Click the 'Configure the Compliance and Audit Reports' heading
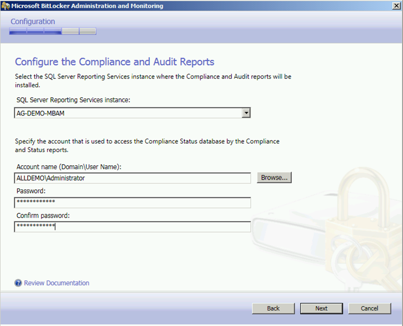Image resolution: width=403 pixels, height=326 pixels. click(x=114, y=62)
